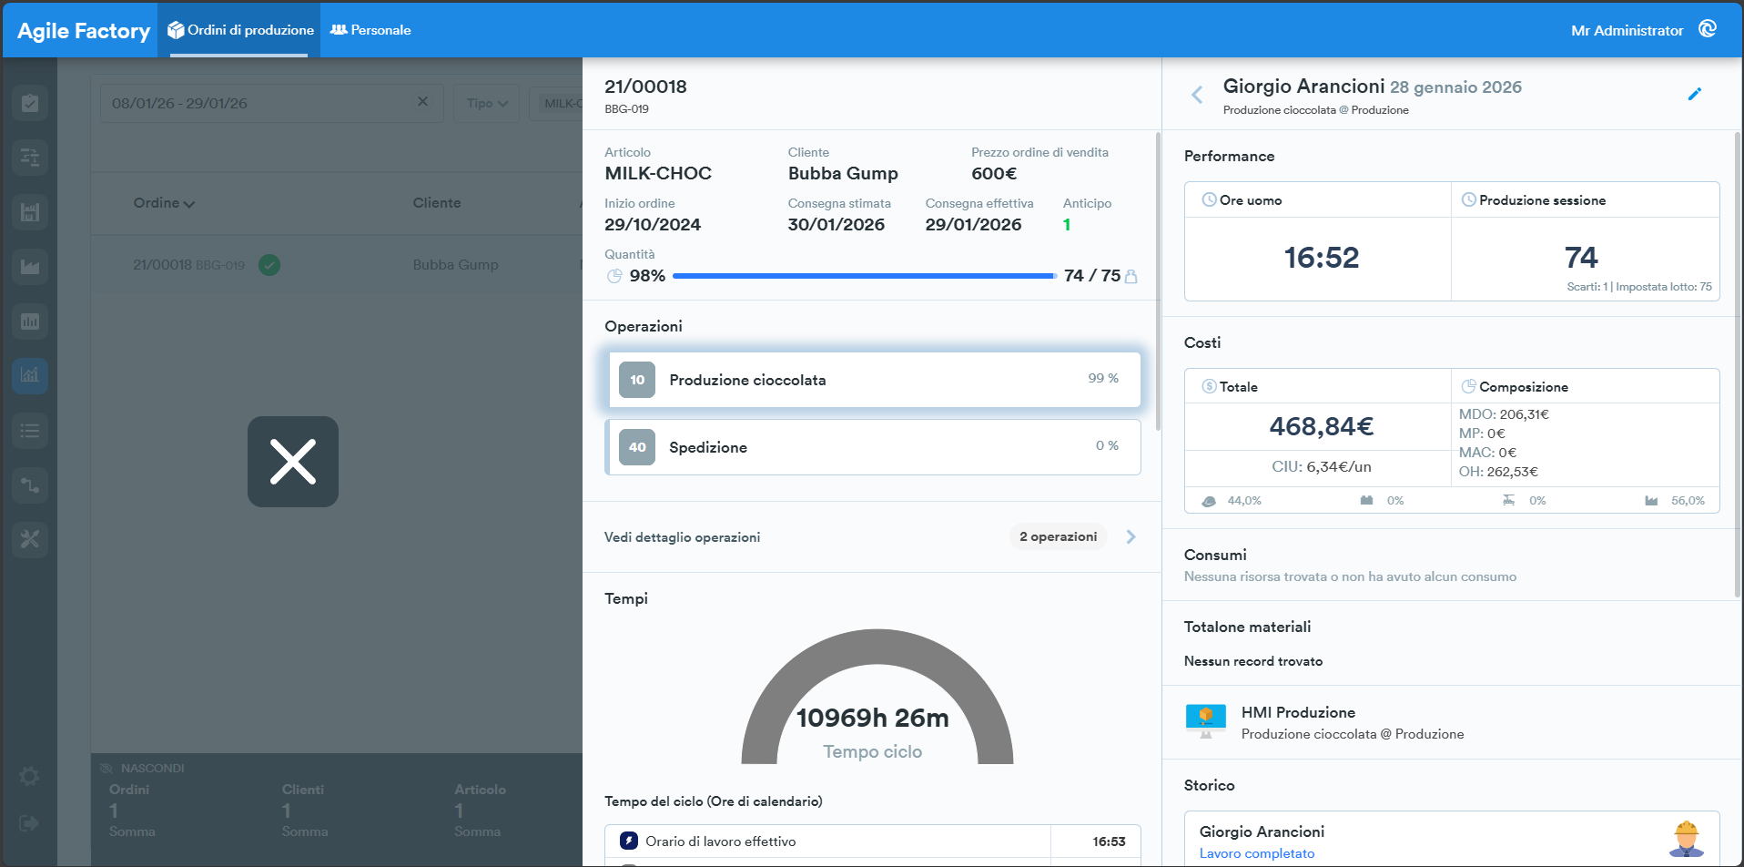Open the warehouse building sidebar icon
Viewport: 1744px width, 867px height.
coord(30,212)
